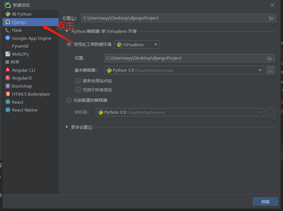Click the Flask horn icon

8,30
